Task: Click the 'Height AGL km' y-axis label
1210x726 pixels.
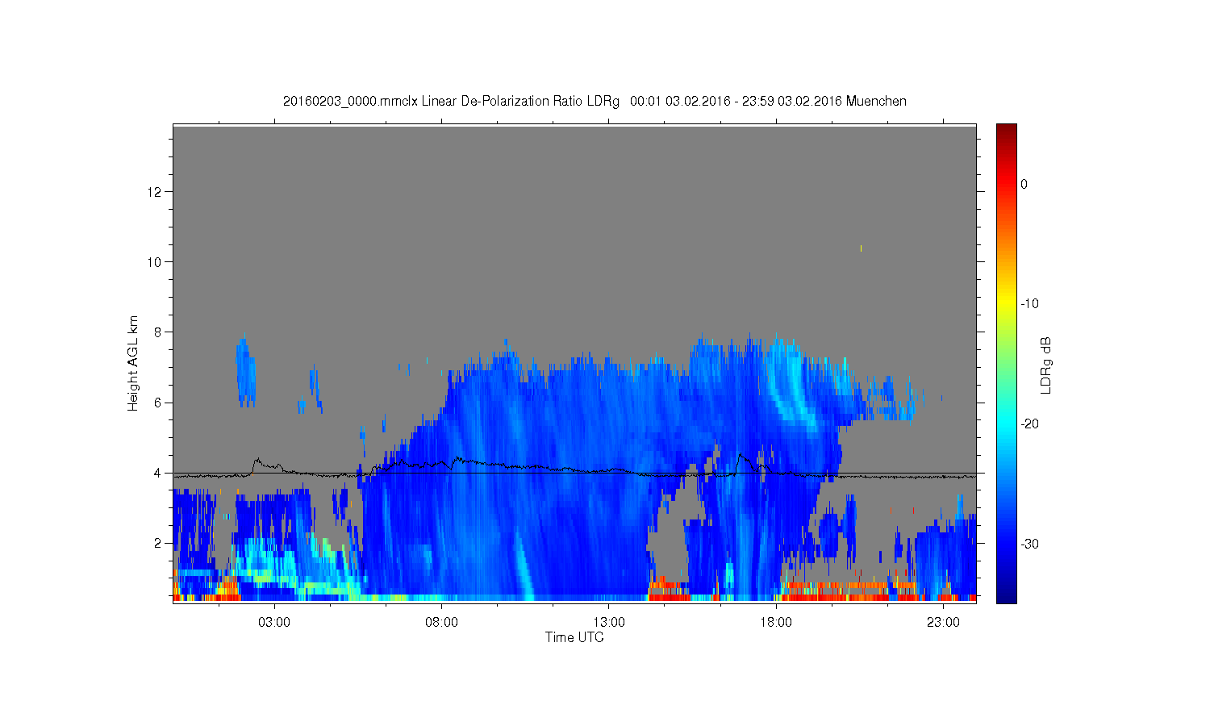Action: coord(133,363)
